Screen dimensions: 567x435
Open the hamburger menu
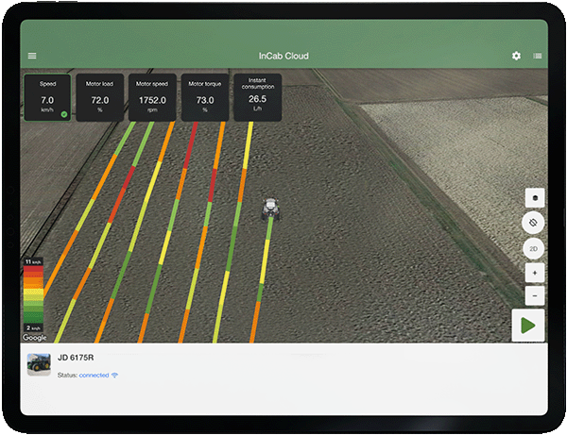[x=32, y=56]
